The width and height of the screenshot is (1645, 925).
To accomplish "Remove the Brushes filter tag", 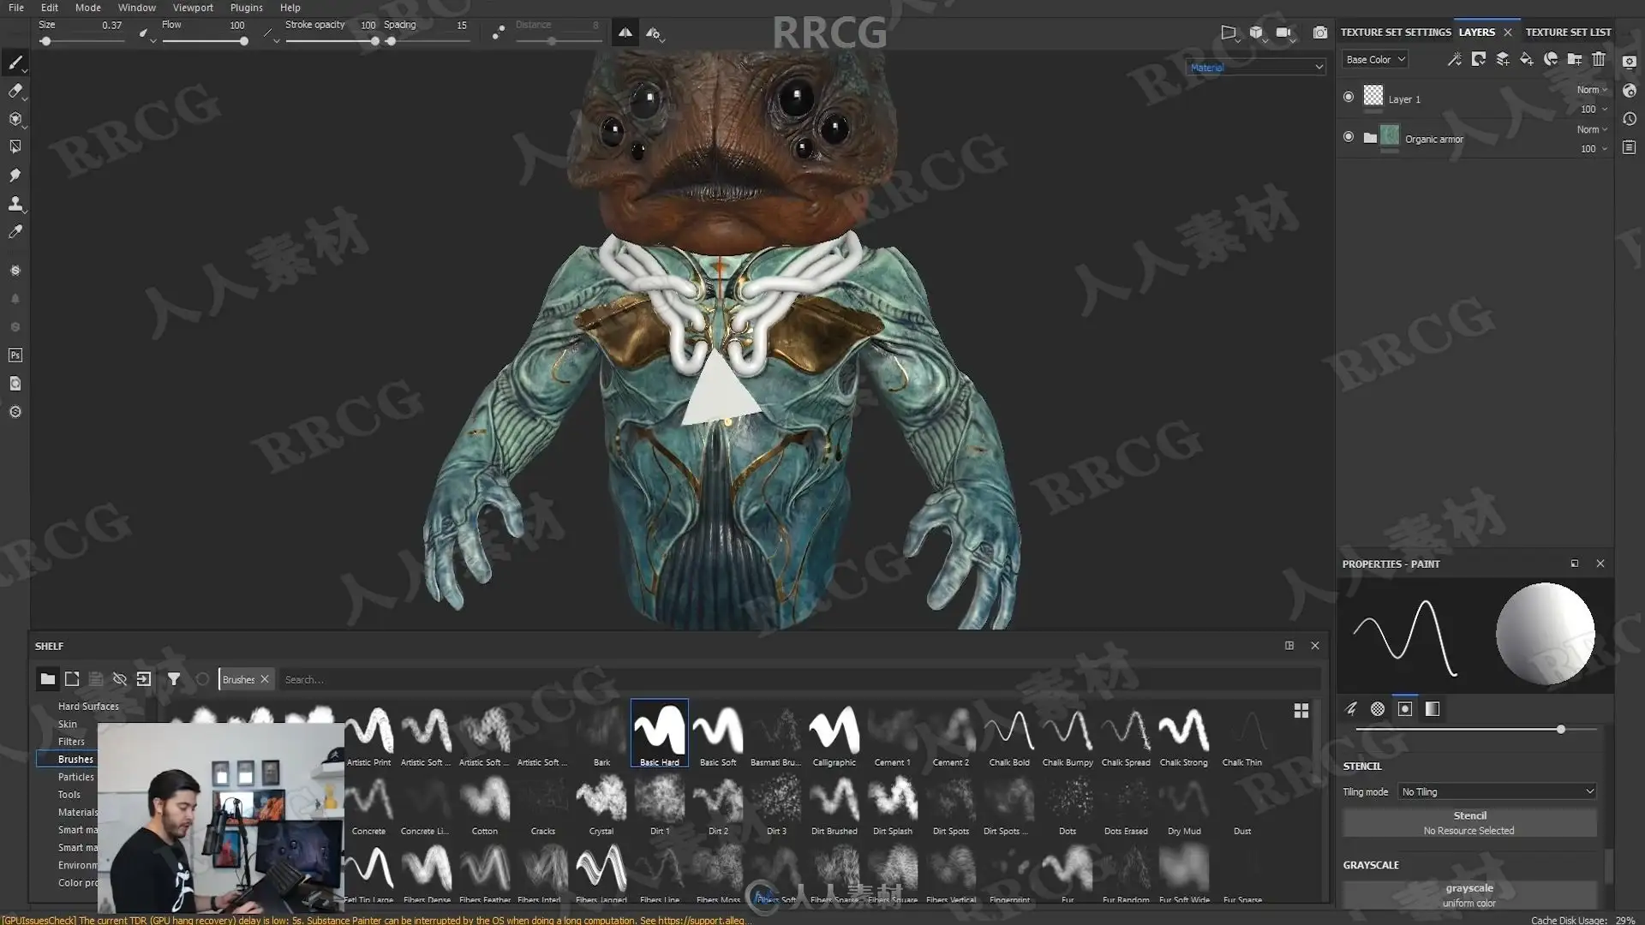I will click(x=265, y=679).
